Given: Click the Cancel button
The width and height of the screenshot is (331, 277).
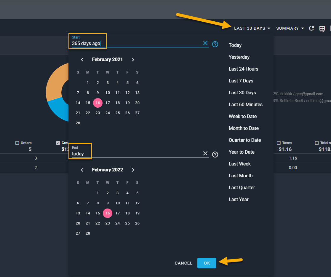Looking at the screenshot, I should coord(183,263).
